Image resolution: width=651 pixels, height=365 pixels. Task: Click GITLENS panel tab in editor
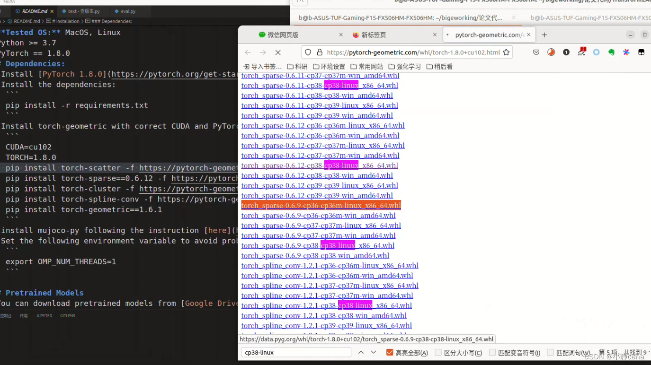(68, 316)
